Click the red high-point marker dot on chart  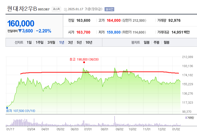tap(84, 62)
